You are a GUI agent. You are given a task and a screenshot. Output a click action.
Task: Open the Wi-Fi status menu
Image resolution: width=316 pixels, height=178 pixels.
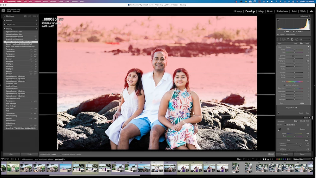coord(280,1)
